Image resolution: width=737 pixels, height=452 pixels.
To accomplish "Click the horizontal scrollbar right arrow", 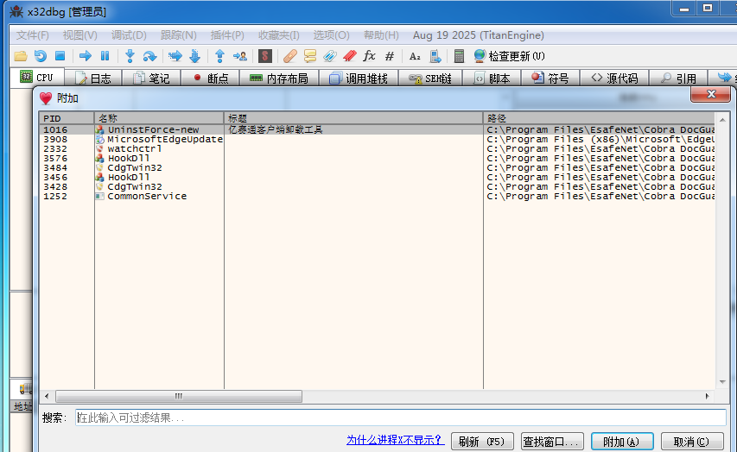I will coord(707,396).
